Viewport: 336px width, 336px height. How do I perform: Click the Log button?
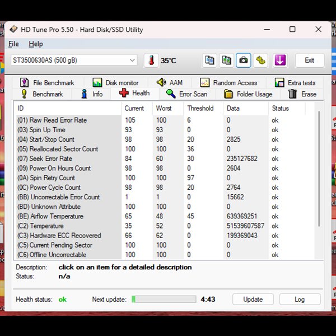pyautogui.click(x=300, y=300)
